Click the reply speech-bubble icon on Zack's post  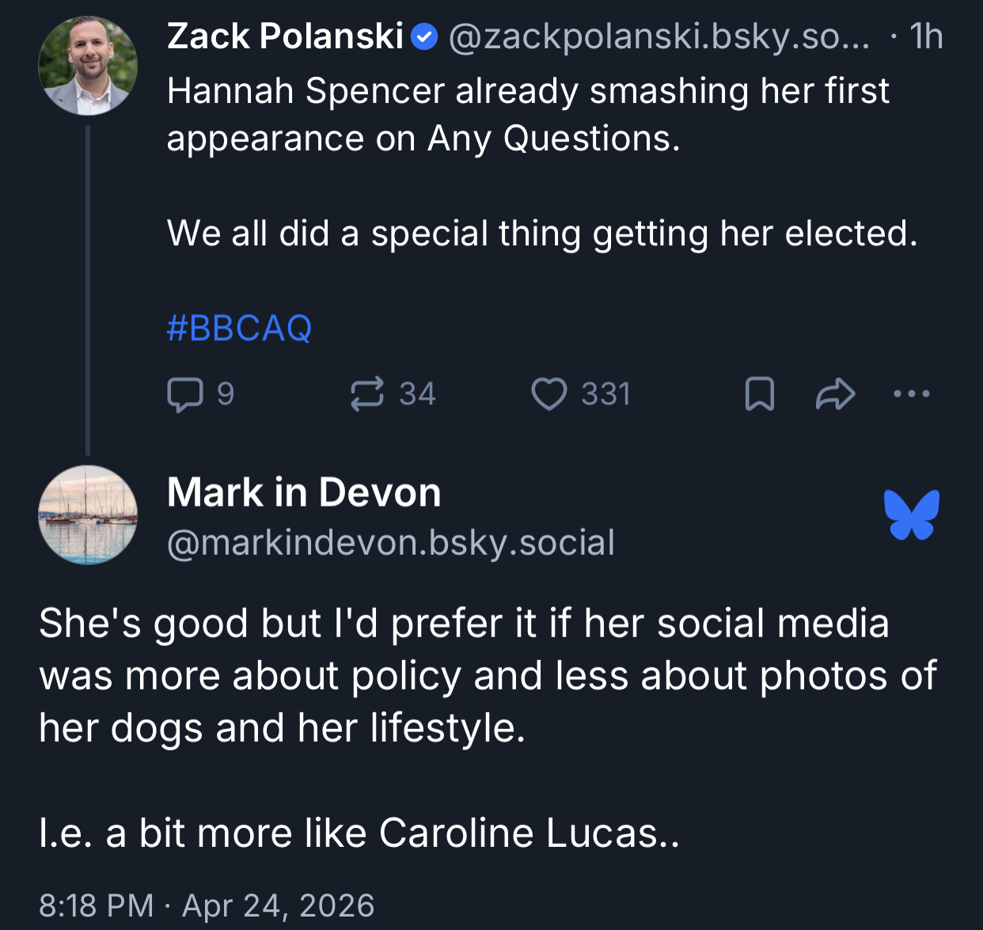coord(184,394)
